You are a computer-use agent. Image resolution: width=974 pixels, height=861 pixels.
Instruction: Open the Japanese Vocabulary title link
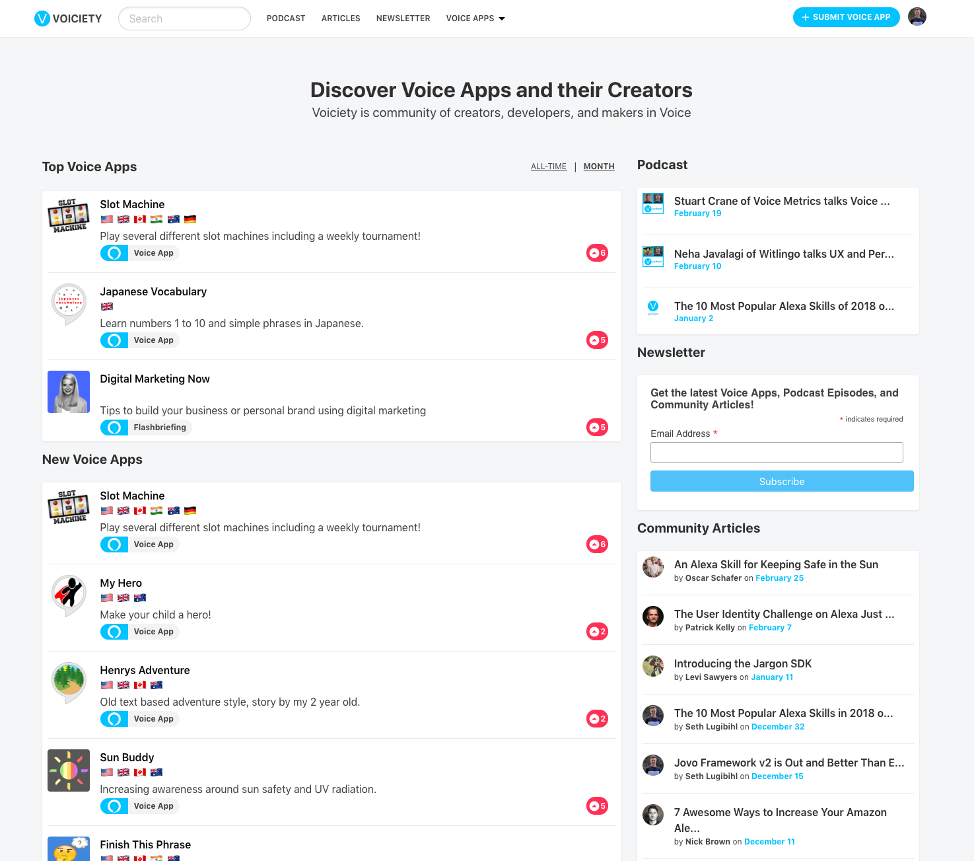[153, 291]
